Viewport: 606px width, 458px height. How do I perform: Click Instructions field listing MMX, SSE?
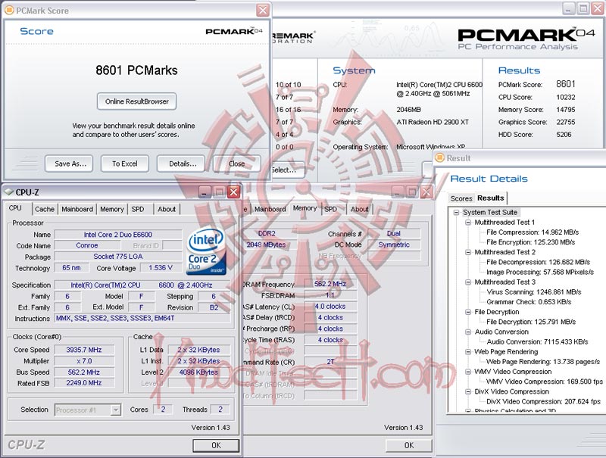(x=142, y=318)
